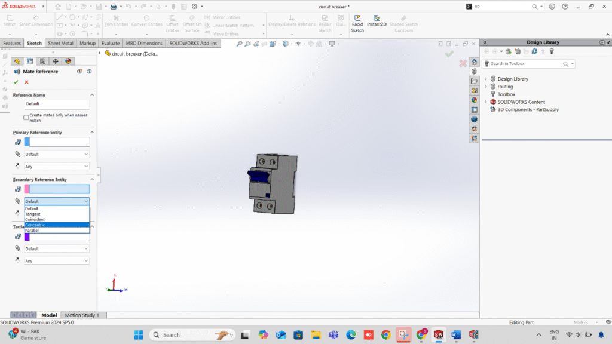
Task: Open the SOLIDWORKS Resources home tab
Action: click(474, 62)
